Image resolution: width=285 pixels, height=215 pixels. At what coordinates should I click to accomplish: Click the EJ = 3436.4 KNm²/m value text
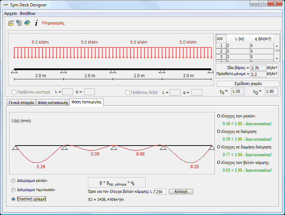pos(106,199)
